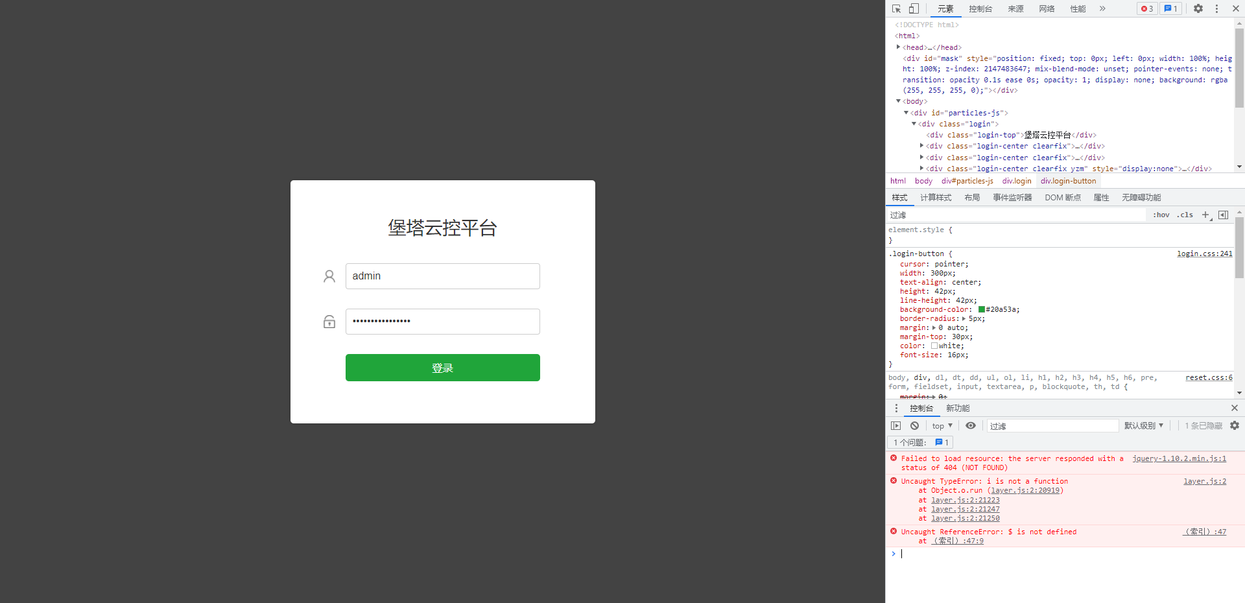Screen dimensions: 1245x603
Task: Switch to the 控制台 tab in top bar
Action: point(980,8)
